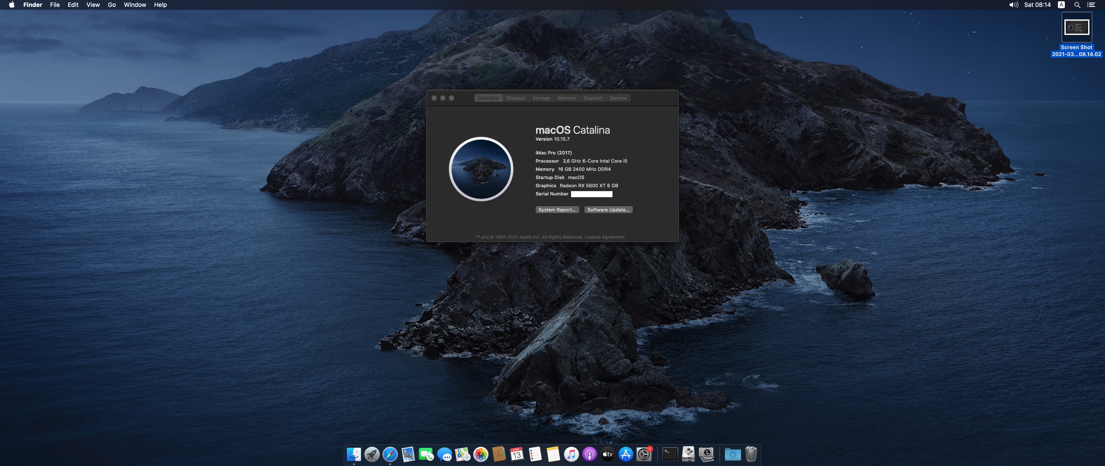Open the Music app icon
The width and height of the screenshot is (1105, 466).
[x=571, y=454]
